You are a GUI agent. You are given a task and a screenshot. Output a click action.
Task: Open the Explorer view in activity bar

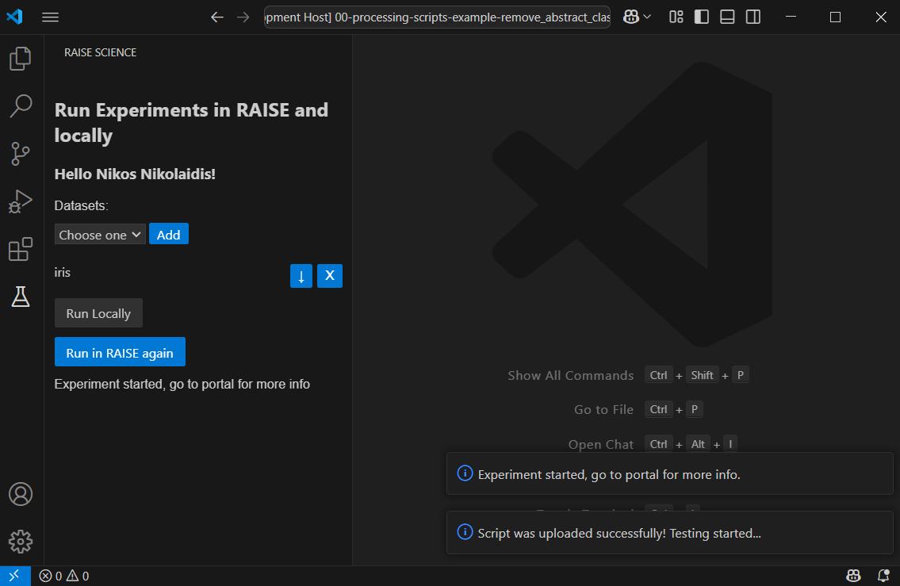tap(21, 59)
